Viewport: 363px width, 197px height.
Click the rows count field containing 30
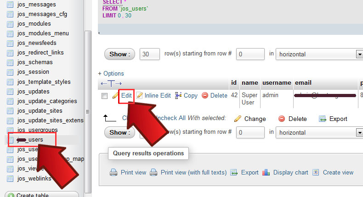point(149,54)
